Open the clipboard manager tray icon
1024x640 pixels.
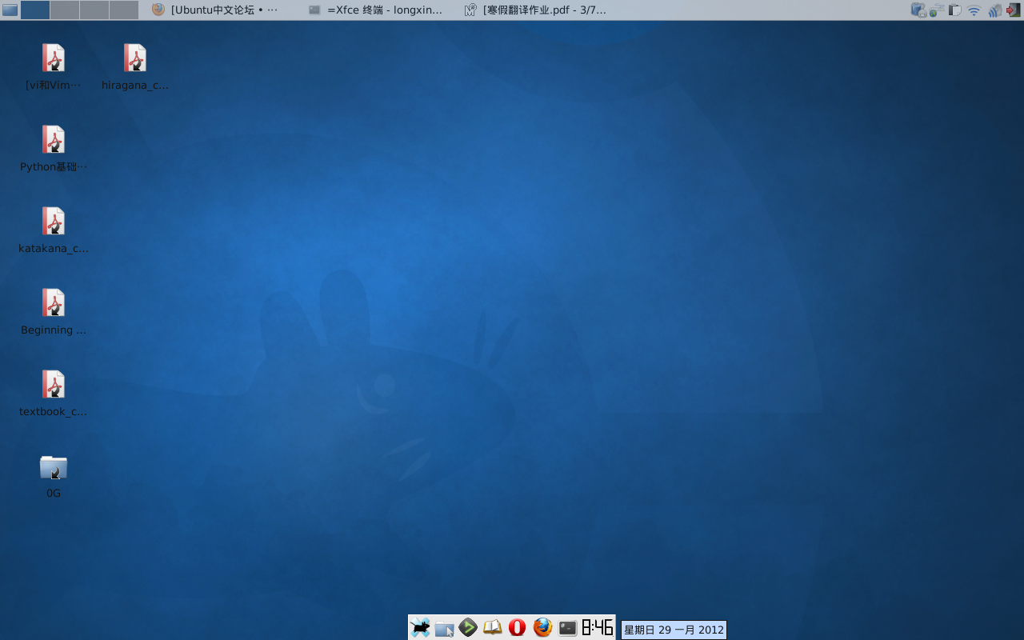coord(954,10)
